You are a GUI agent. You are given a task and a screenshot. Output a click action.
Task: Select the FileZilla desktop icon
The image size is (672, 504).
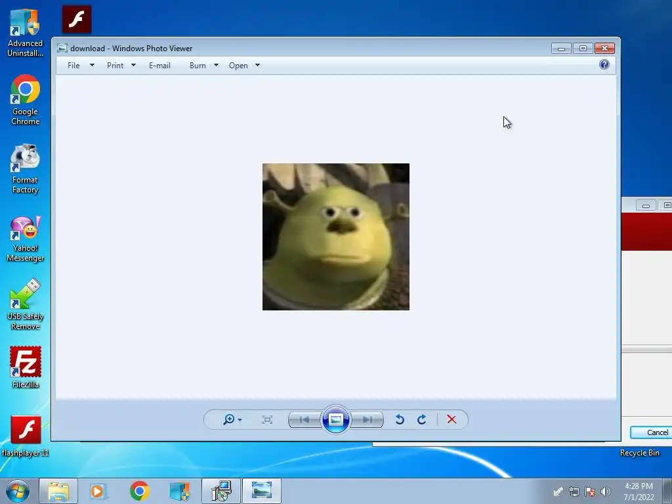26,367
